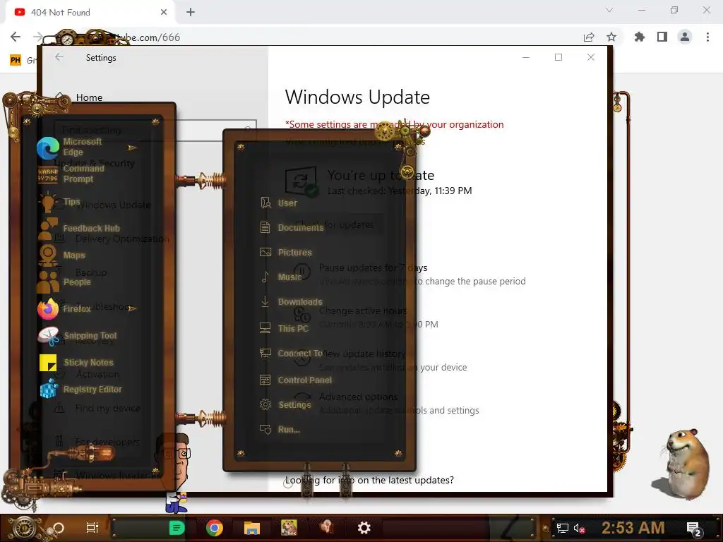Open the taskbar app right of Box
Viewport: 723px width, 542px height.
coord(326,527)
